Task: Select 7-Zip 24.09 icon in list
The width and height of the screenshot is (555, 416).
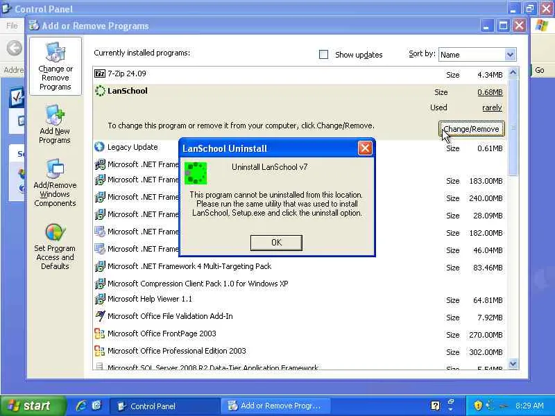Action: (100, 73)
